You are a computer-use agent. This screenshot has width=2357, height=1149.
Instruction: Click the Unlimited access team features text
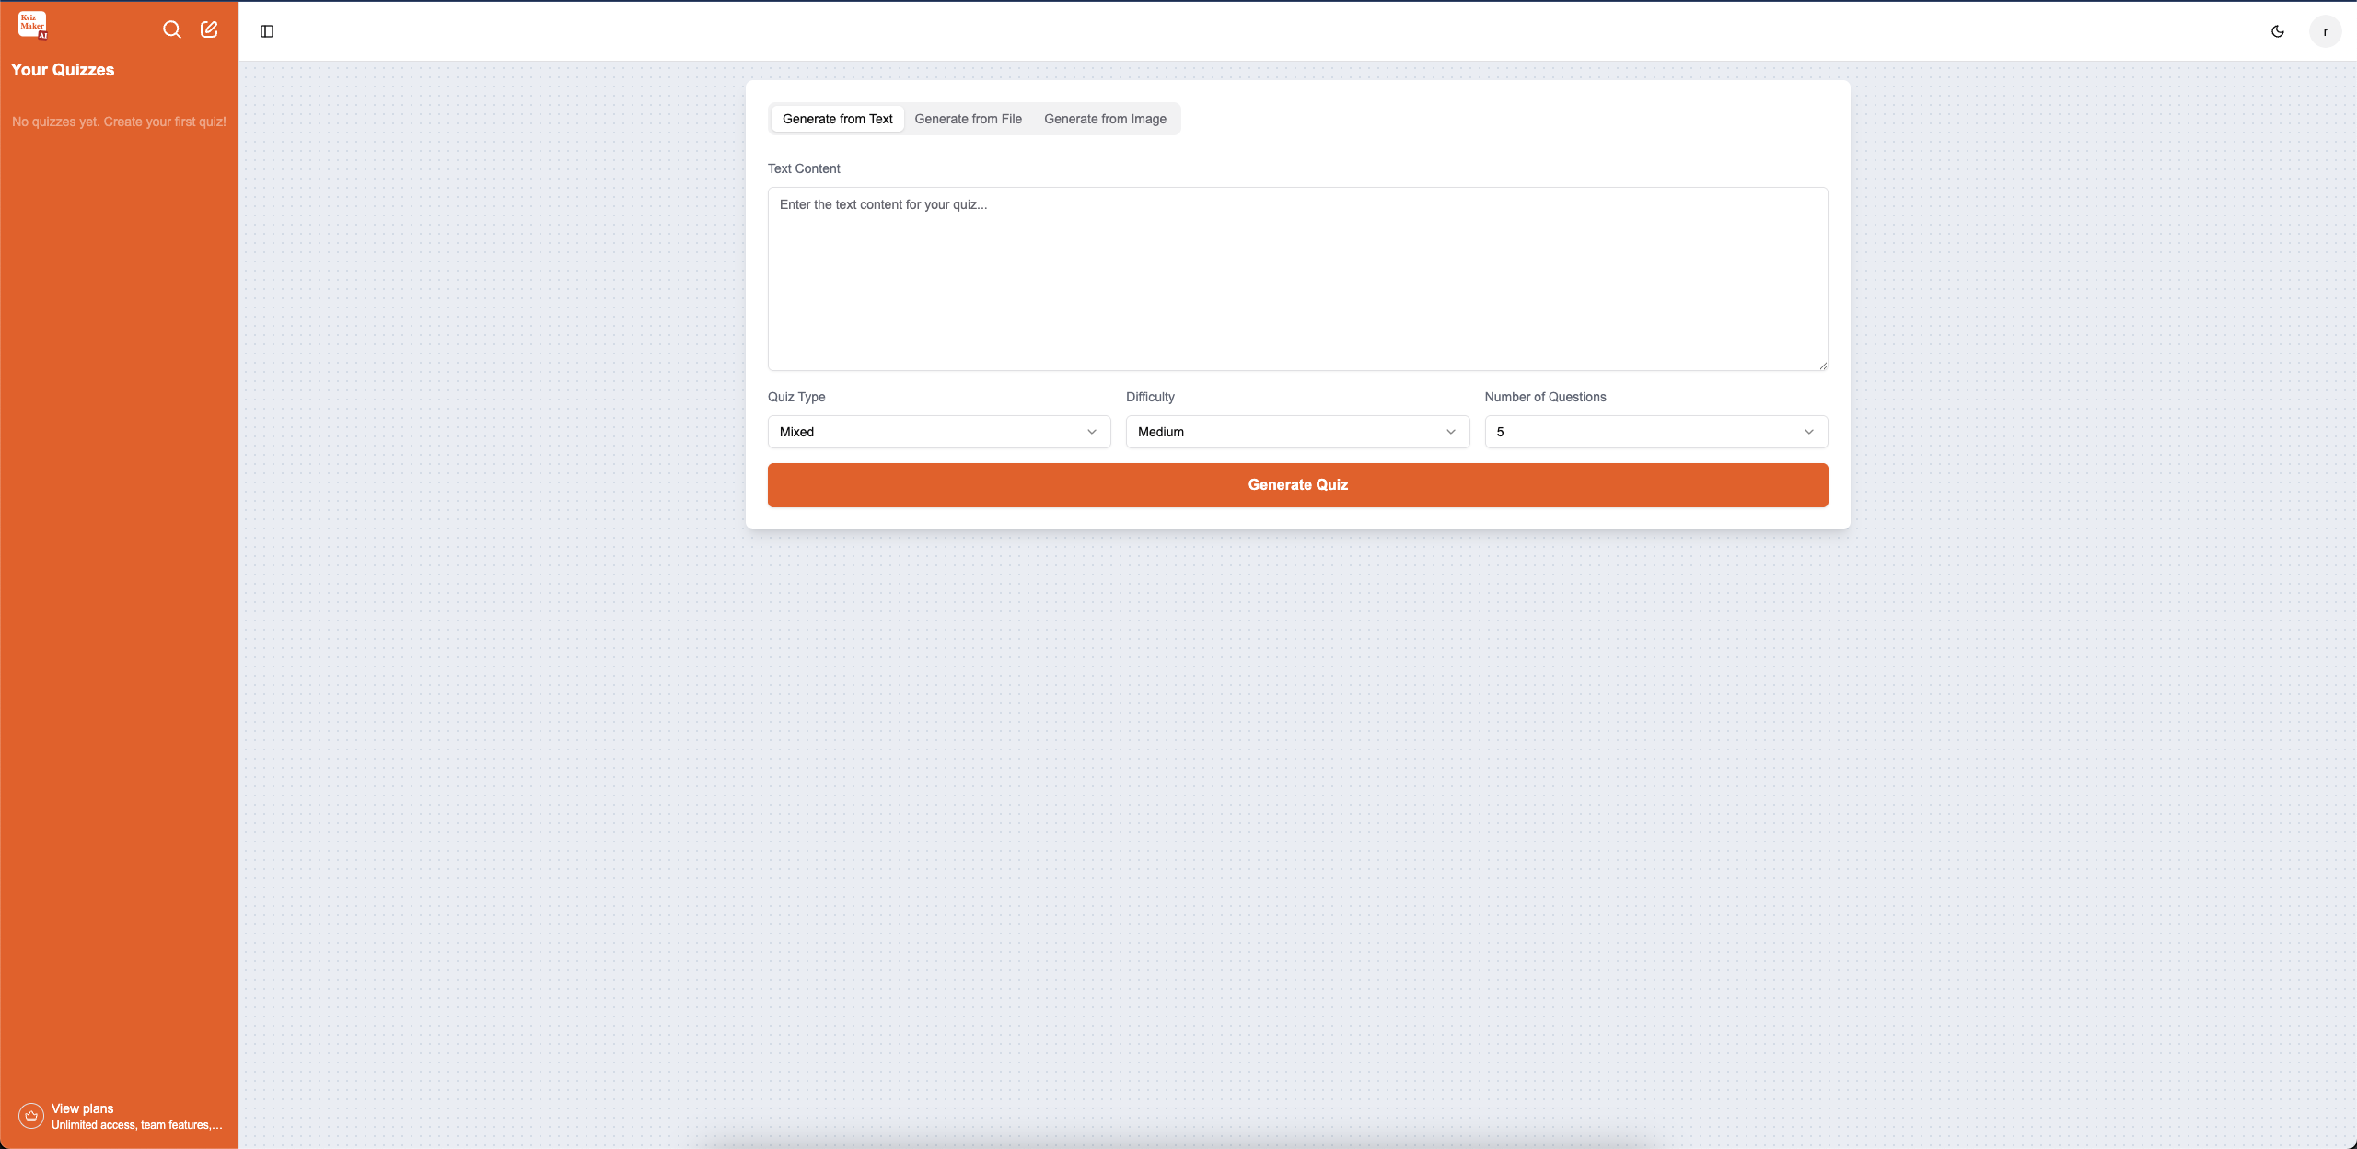pos(136,1125)
